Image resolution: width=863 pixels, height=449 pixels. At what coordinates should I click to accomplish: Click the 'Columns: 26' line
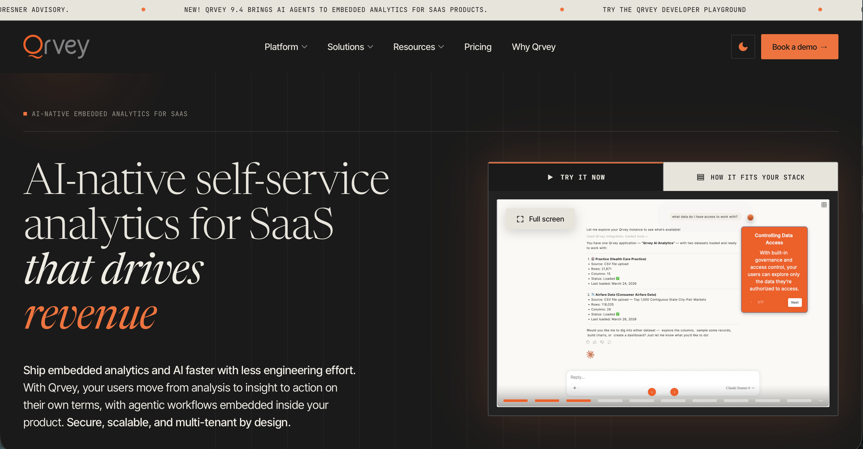(601, 310)
